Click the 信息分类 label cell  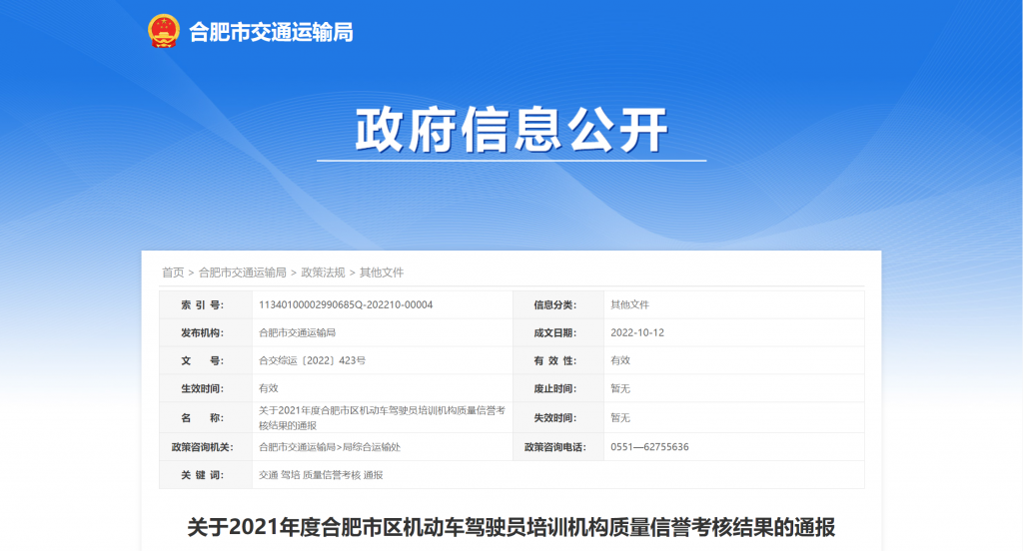[558, 304]
